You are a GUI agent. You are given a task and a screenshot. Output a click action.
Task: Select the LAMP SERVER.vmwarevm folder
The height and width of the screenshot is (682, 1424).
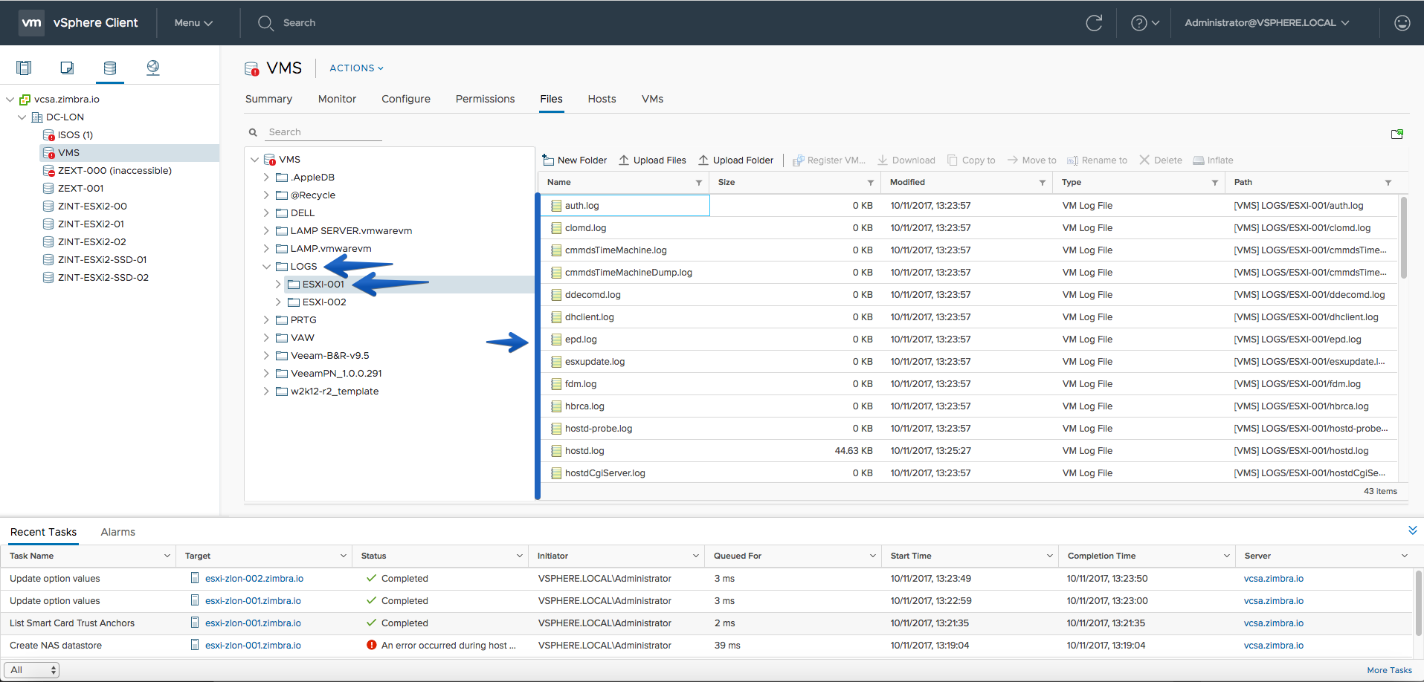(x=351, y=231)
